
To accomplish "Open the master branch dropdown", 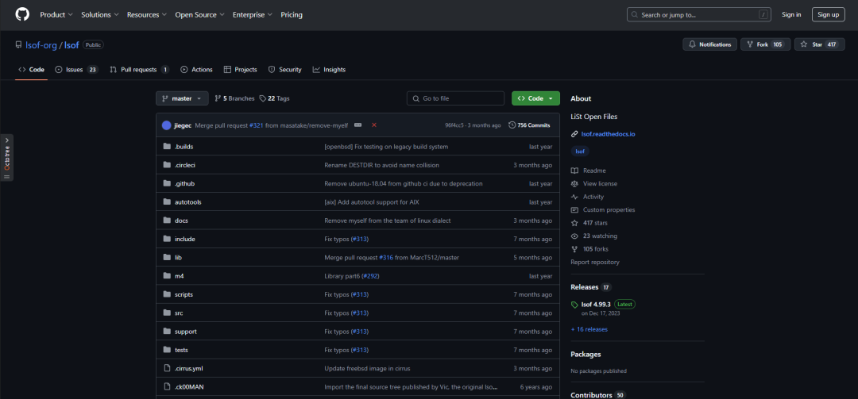I will pyautogui.click(x=182, y=98).
